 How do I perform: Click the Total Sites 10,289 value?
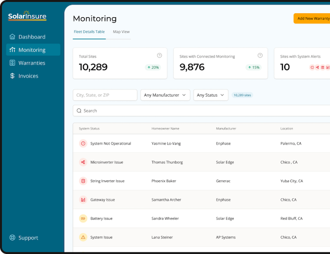pyautogui.click(x=93, y=67)
